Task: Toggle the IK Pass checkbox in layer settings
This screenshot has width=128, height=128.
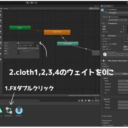Action: click(18, 54)
